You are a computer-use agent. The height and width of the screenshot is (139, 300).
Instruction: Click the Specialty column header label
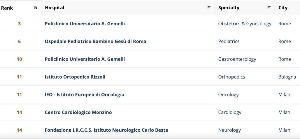[229, 8]
